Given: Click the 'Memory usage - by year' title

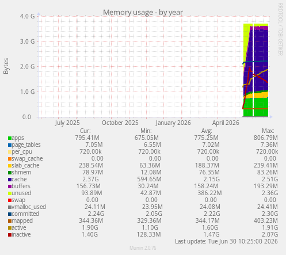Looking at the screenshot, I should (143, 13).
